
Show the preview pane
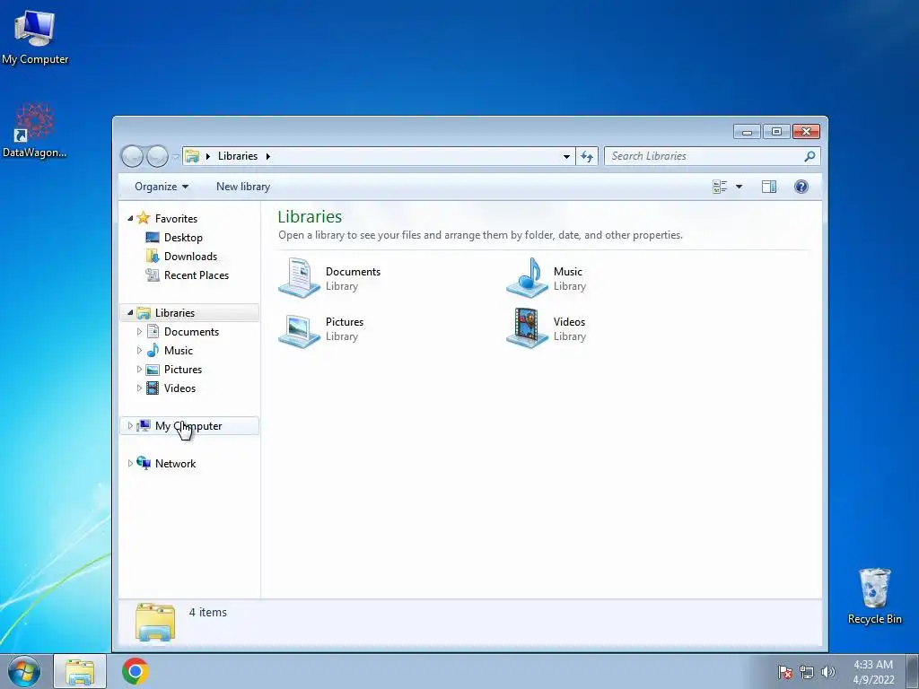tap(769, 187)
